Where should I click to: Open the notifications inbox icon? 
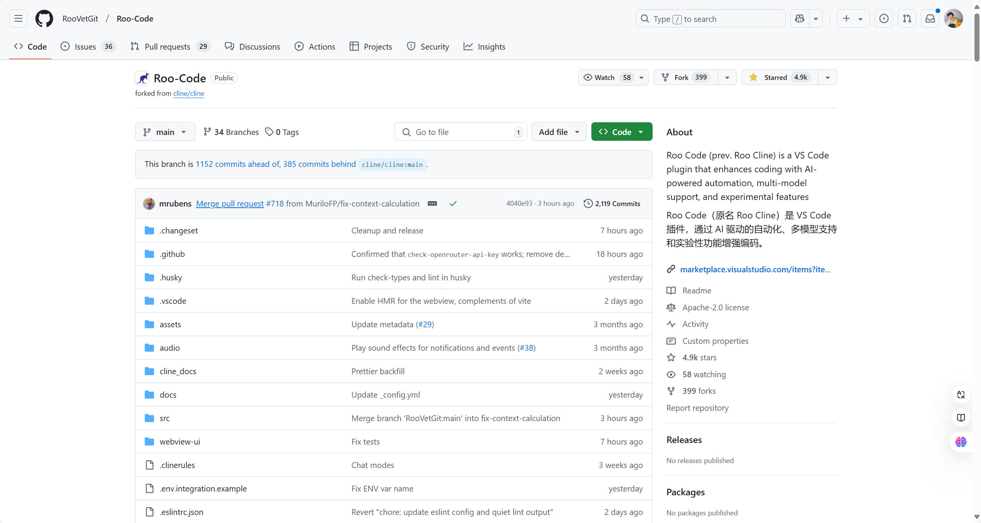[930, 18]
